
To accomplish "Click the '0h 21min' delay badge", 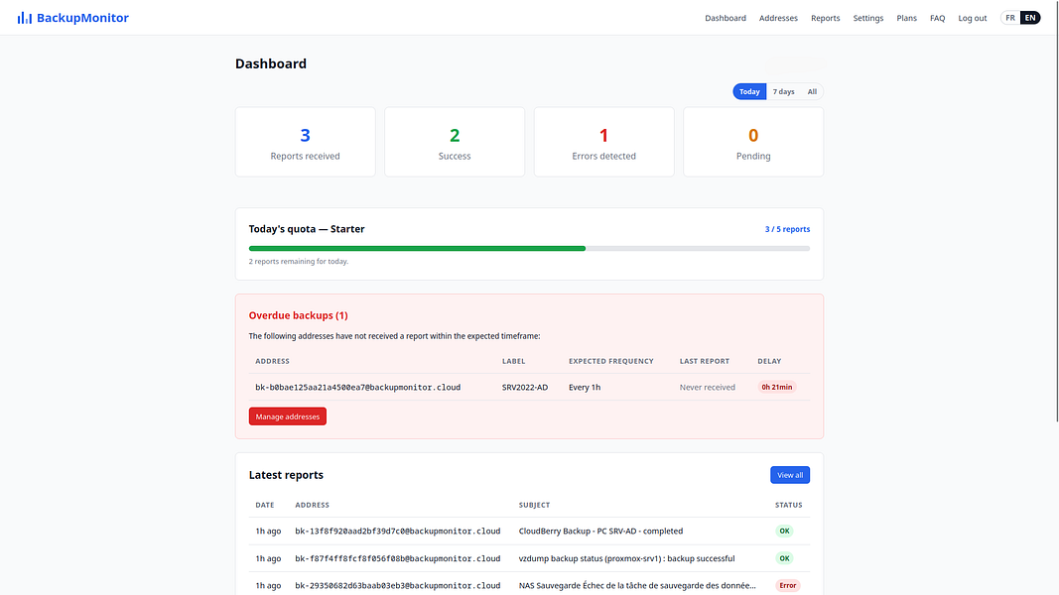I will (x=777, y=387).
